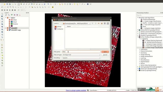The image size is (163, 92).
Task: Click Save Project icon in QGIS toolbar
Action: (x=7, y=4)
